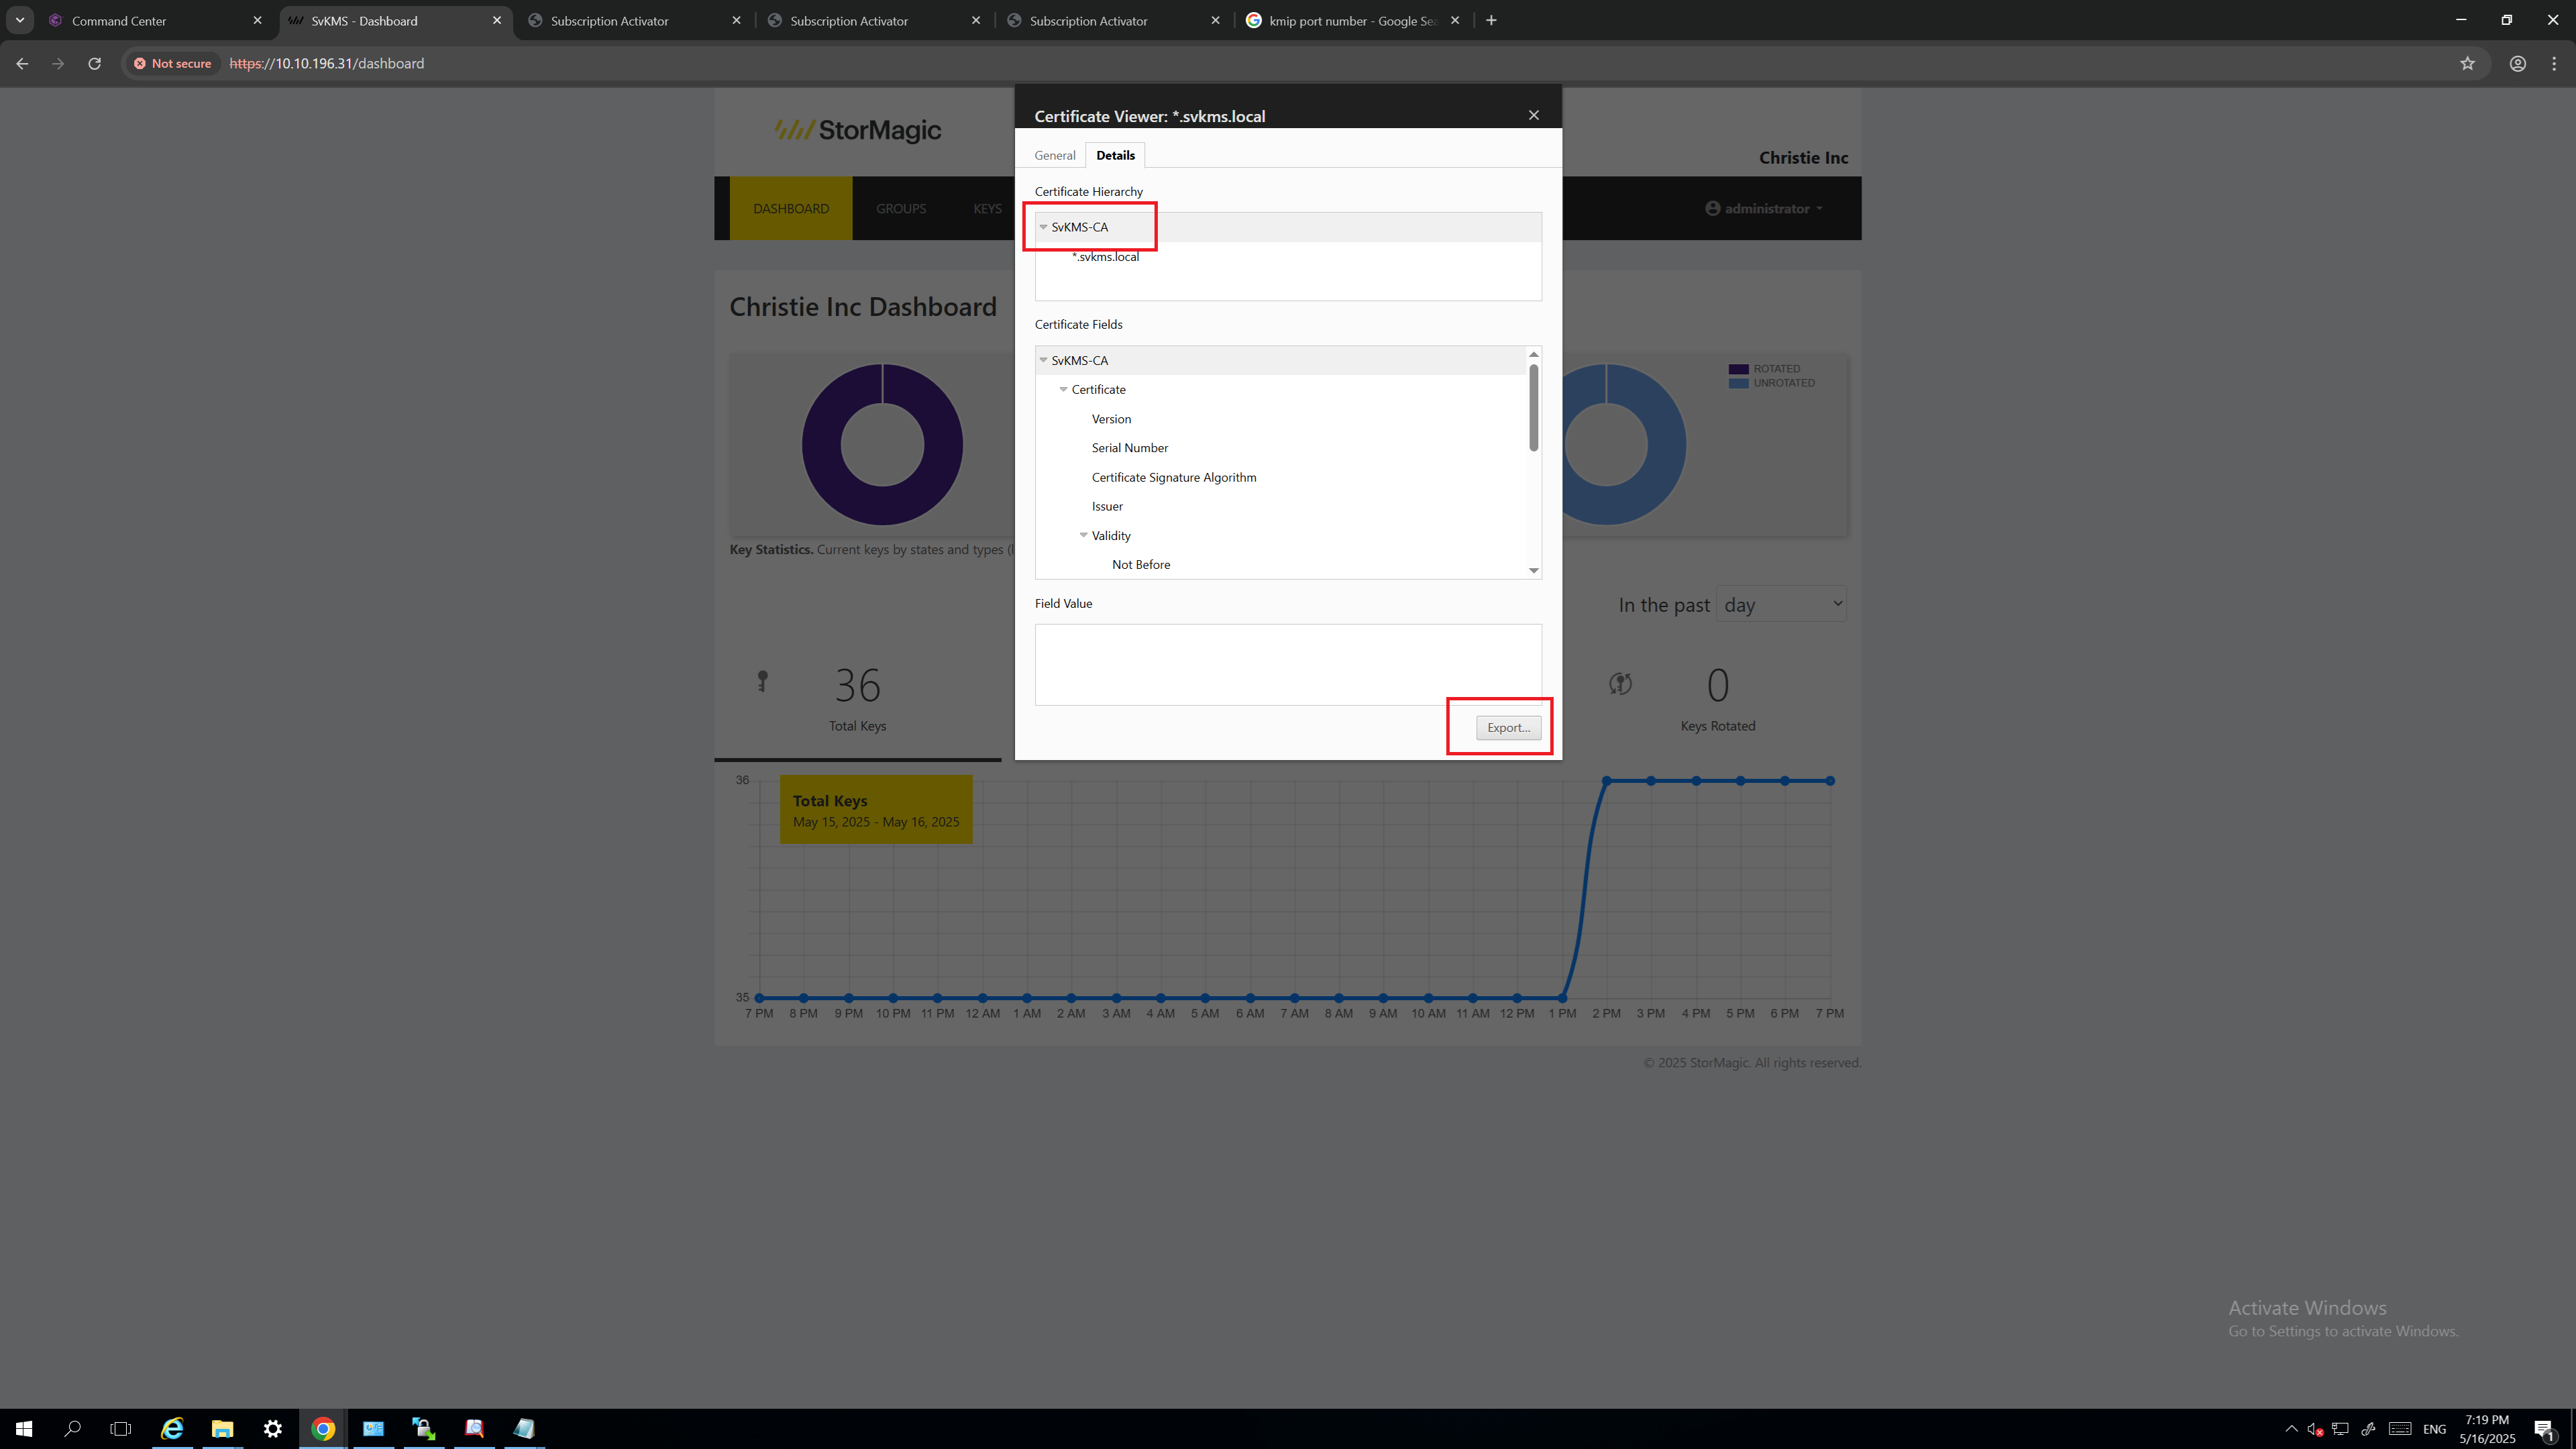The width and height of the screenshot is (2576, 1449).
Task: Collapse SvKMS-CA in Certificate Hierarchy
Action: 1043,227
